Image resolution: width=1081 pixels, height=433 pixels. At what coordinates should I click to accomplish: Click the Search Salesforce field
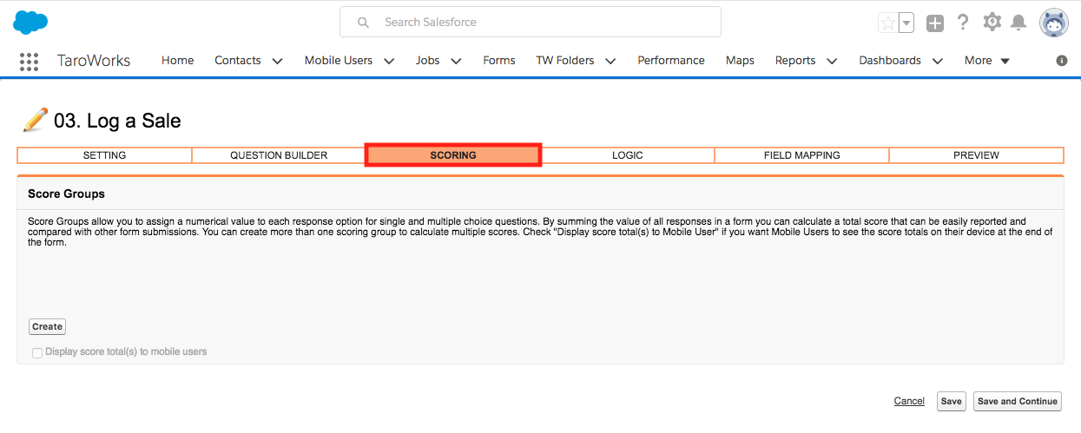pyautogui.click(x=531, y=22)
